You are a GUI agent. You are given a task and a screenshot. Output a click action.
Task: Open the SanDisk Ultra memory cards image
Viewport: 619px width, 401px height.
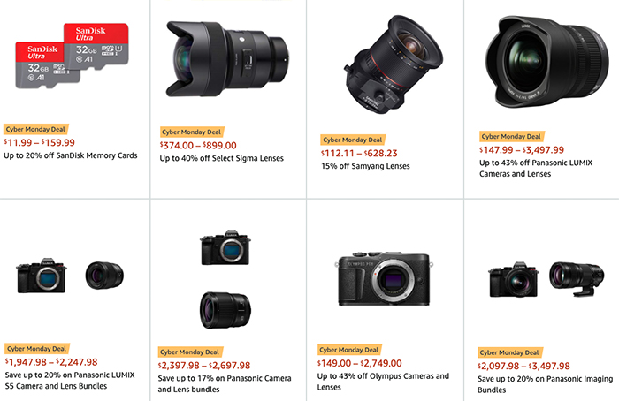pos(72,56)
